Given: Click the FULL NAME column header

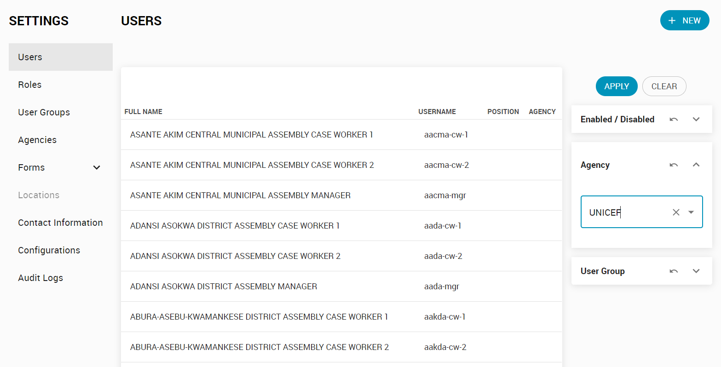Looking at the screenshot, I should click(144, 112).
